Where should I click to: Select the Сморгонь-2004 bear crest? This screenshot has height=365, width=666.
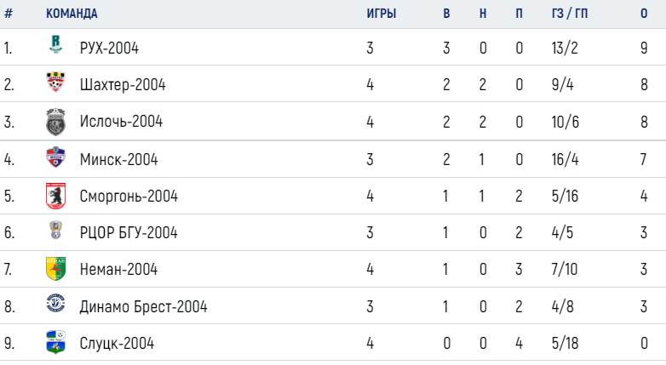[55, 196]
